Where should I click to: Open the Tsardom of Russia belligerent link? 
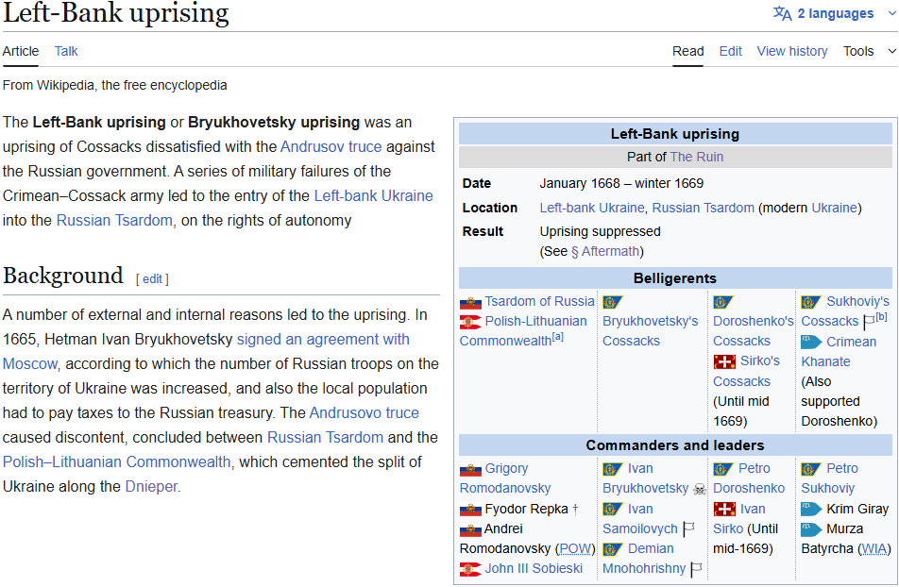pyautogui.click(x=539, y=302)
